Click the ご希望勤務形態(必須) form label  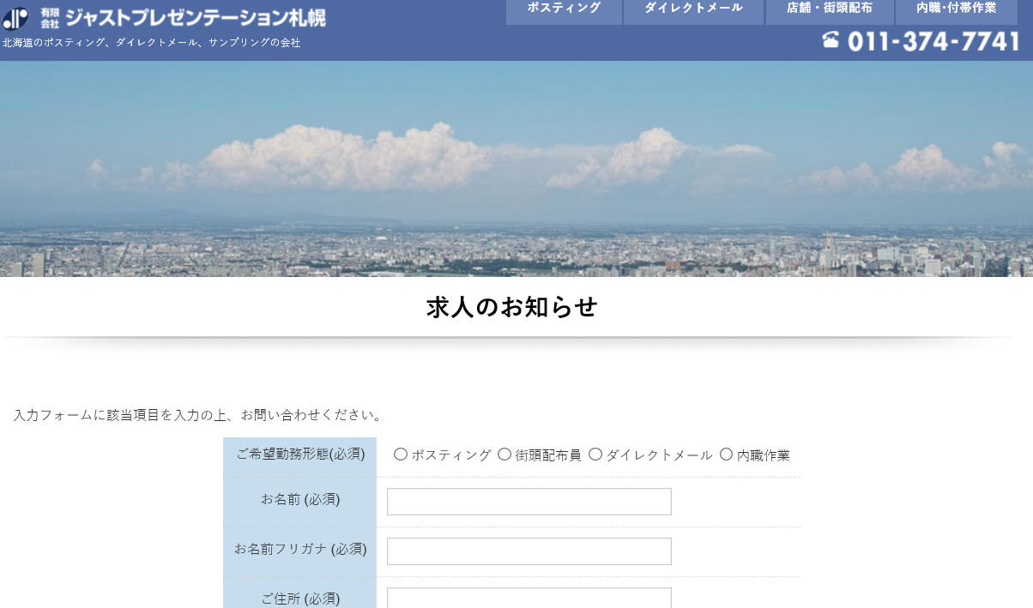click(x=300, y=454)
